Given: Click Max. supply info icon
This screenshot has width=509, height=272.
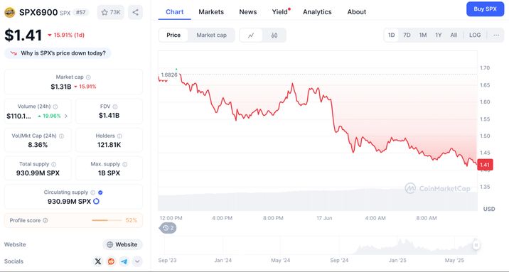Looking at the screenshot, I should tap(125, 164).
